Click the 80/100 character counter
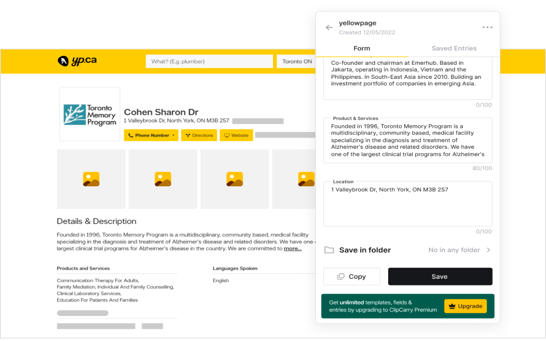This screenshot has width=546, height=341. [x=482, y=168]
